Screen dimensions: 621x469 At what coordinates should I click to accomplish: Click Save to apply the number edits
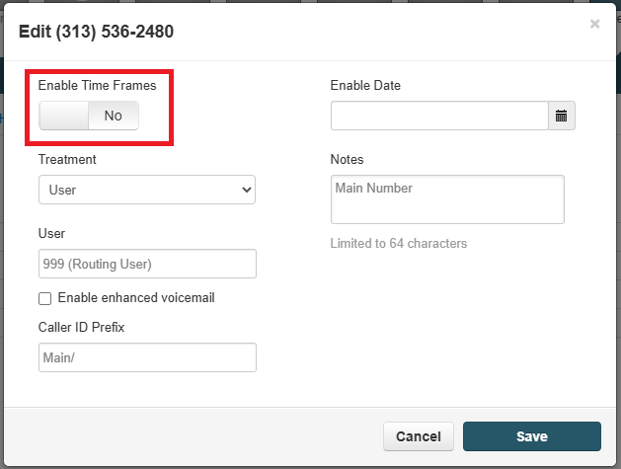[532, 436]
